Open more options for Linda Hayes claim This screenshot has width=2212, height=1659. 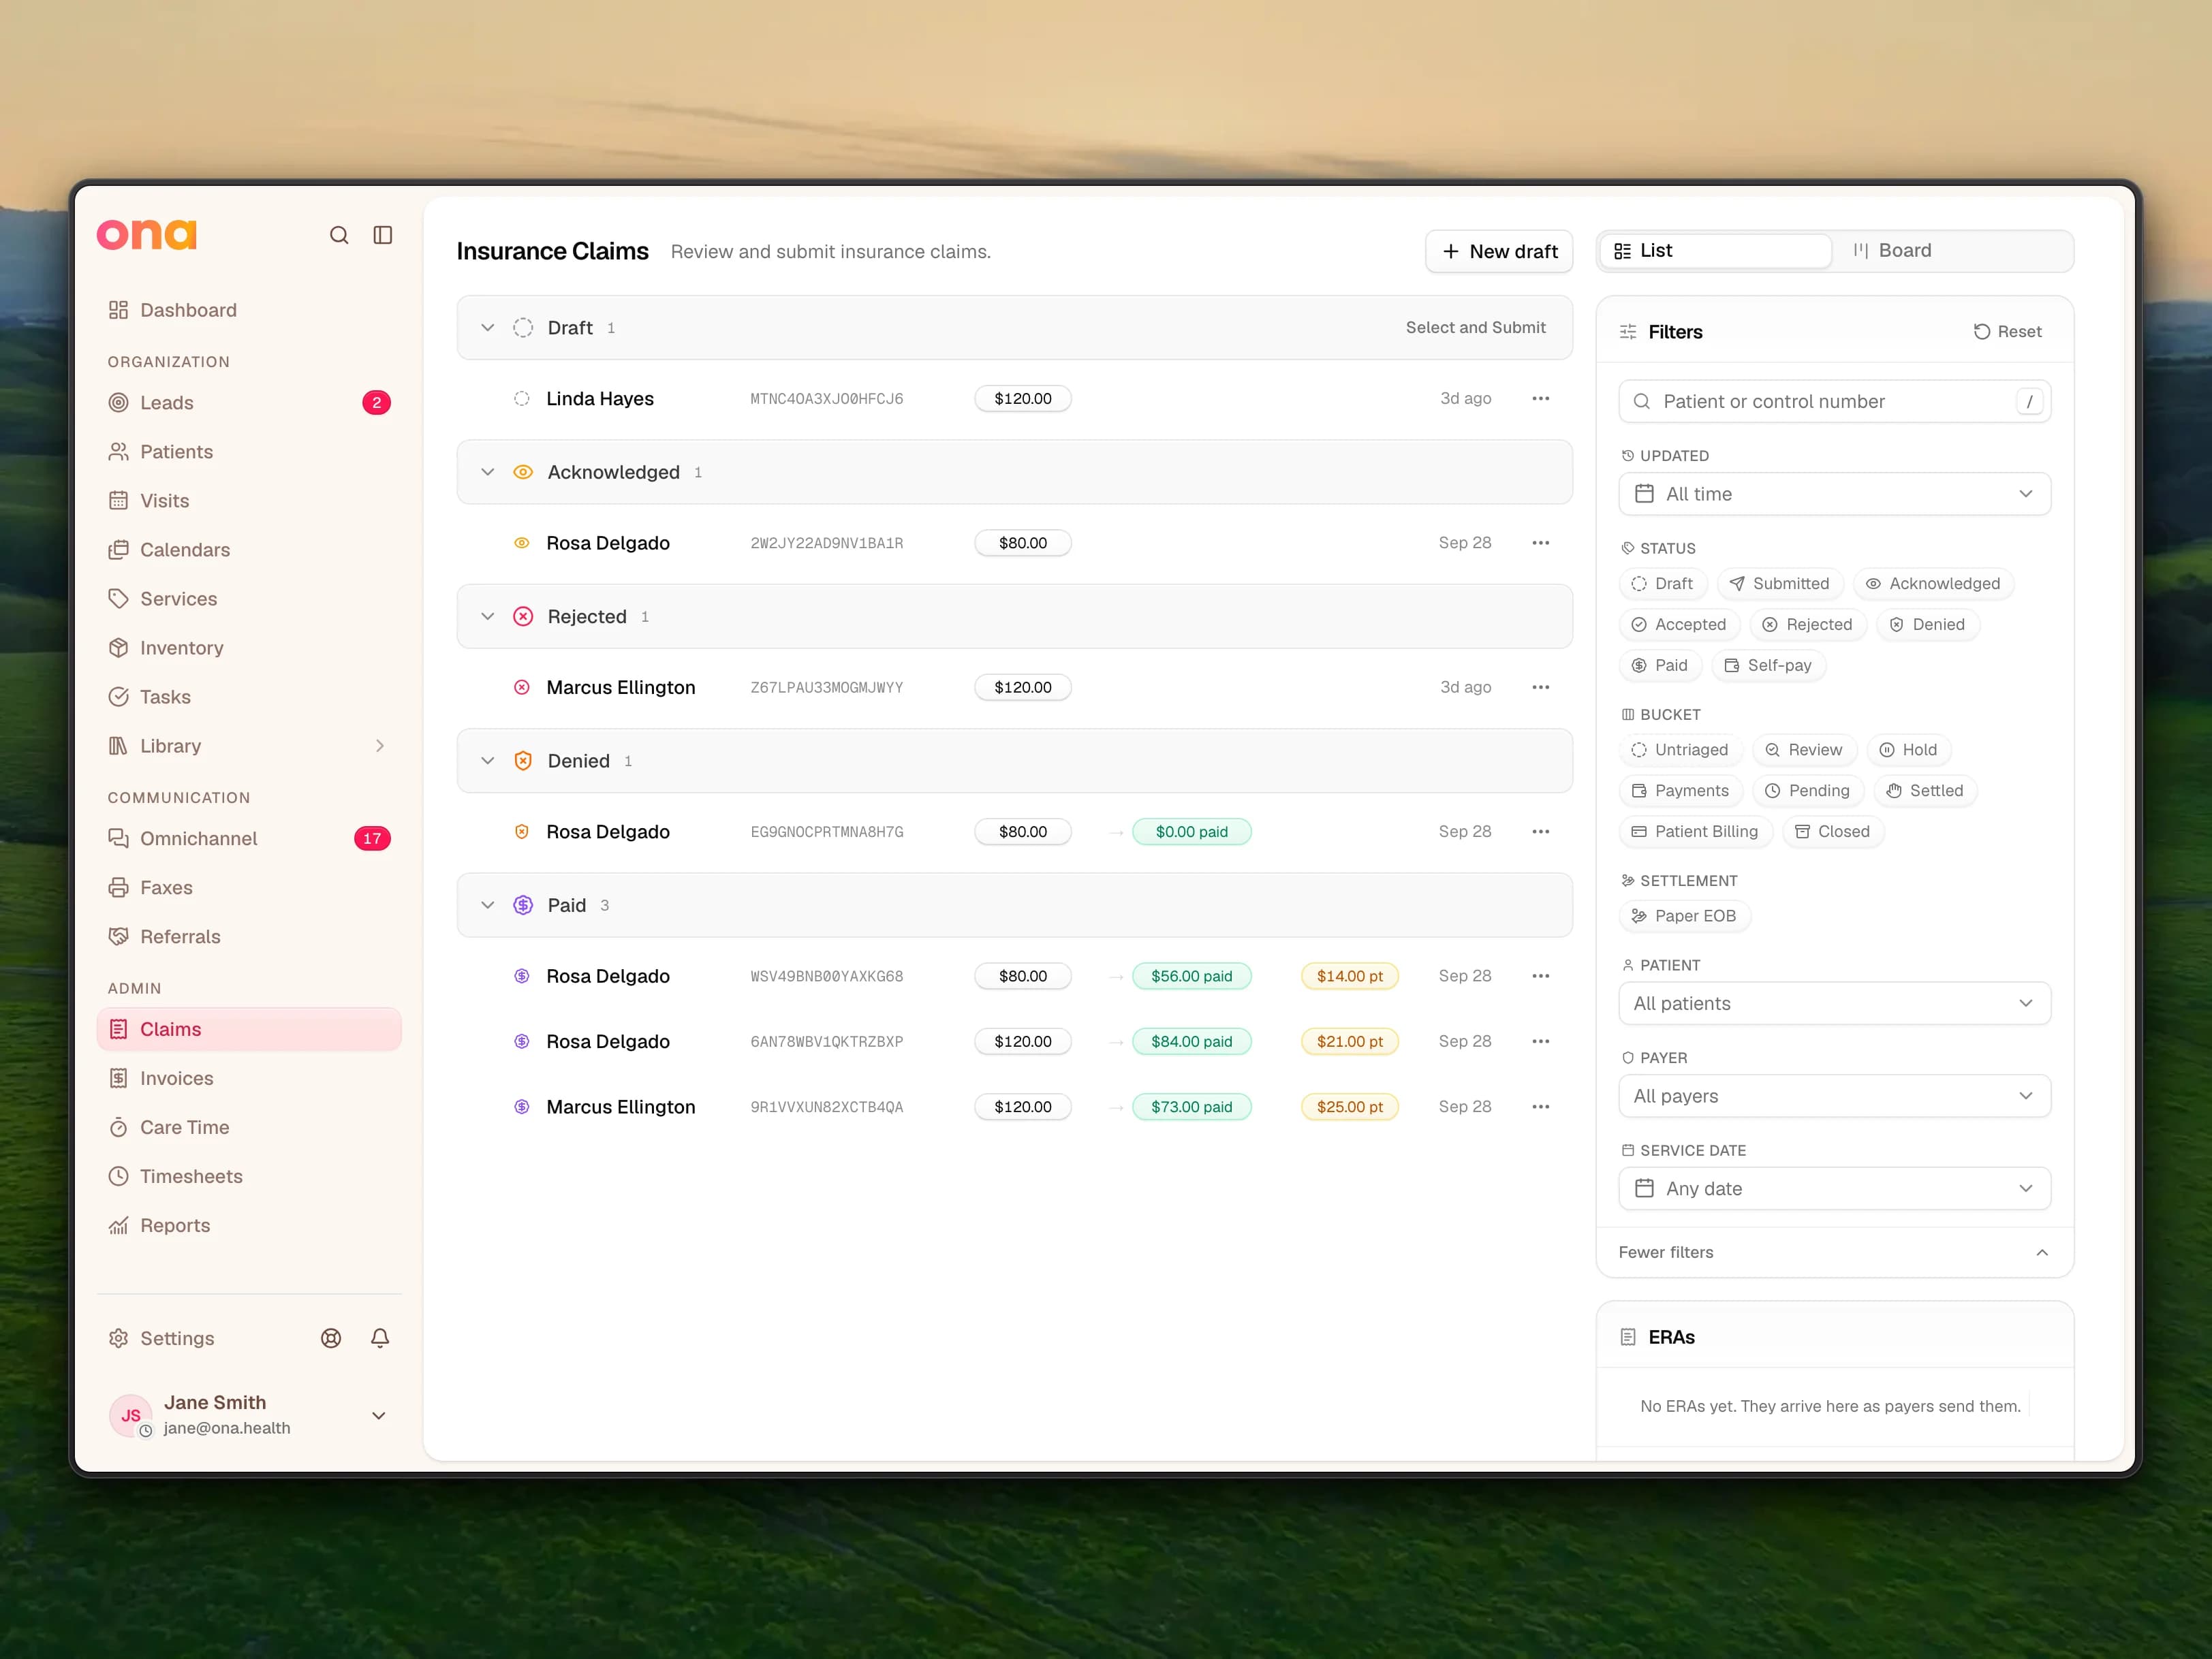pos(1541,399)
